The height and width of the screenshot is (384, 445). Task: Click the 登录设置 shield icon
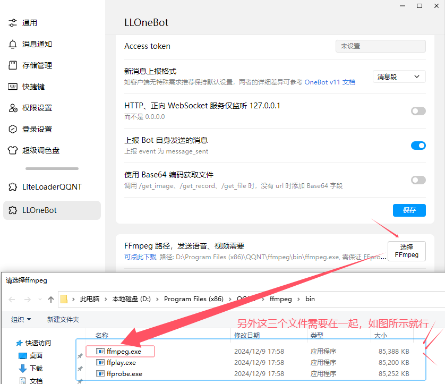coord(13,129)
